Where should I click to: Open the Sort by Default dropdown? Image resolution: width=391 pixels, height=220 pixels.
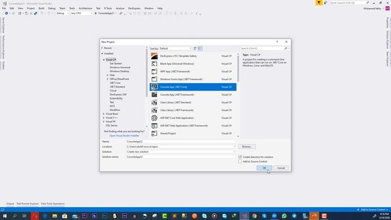pyautogui.click(x=175, y=48)
